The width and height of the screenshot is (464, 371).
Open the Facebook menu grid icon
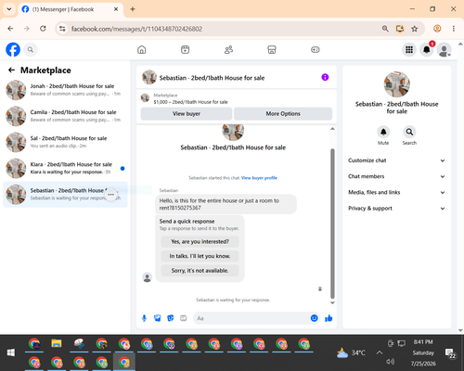(409, 49)
